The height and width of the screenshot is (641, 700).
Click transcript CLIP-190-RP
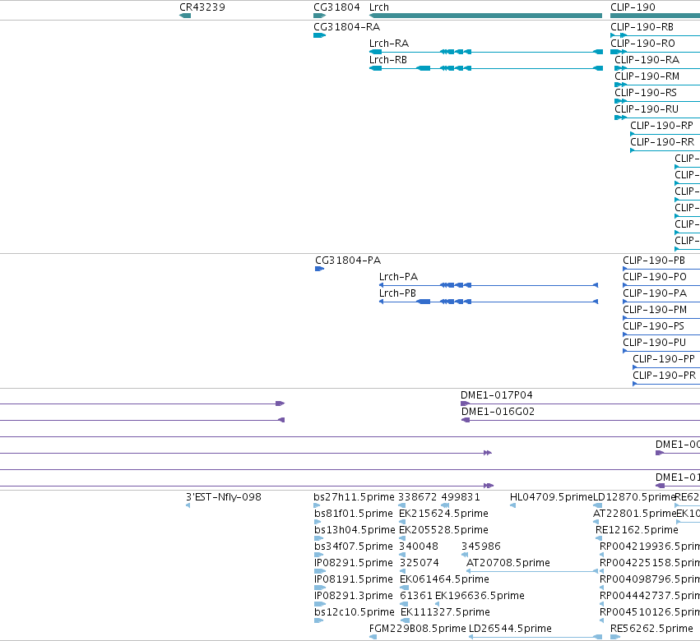tap(661, 126)
